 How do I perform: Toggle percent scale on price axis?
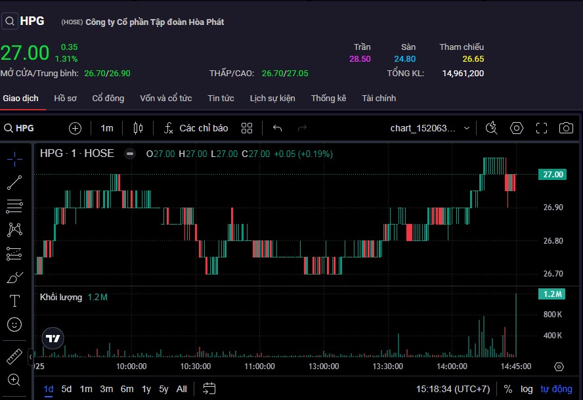[507, 389]
